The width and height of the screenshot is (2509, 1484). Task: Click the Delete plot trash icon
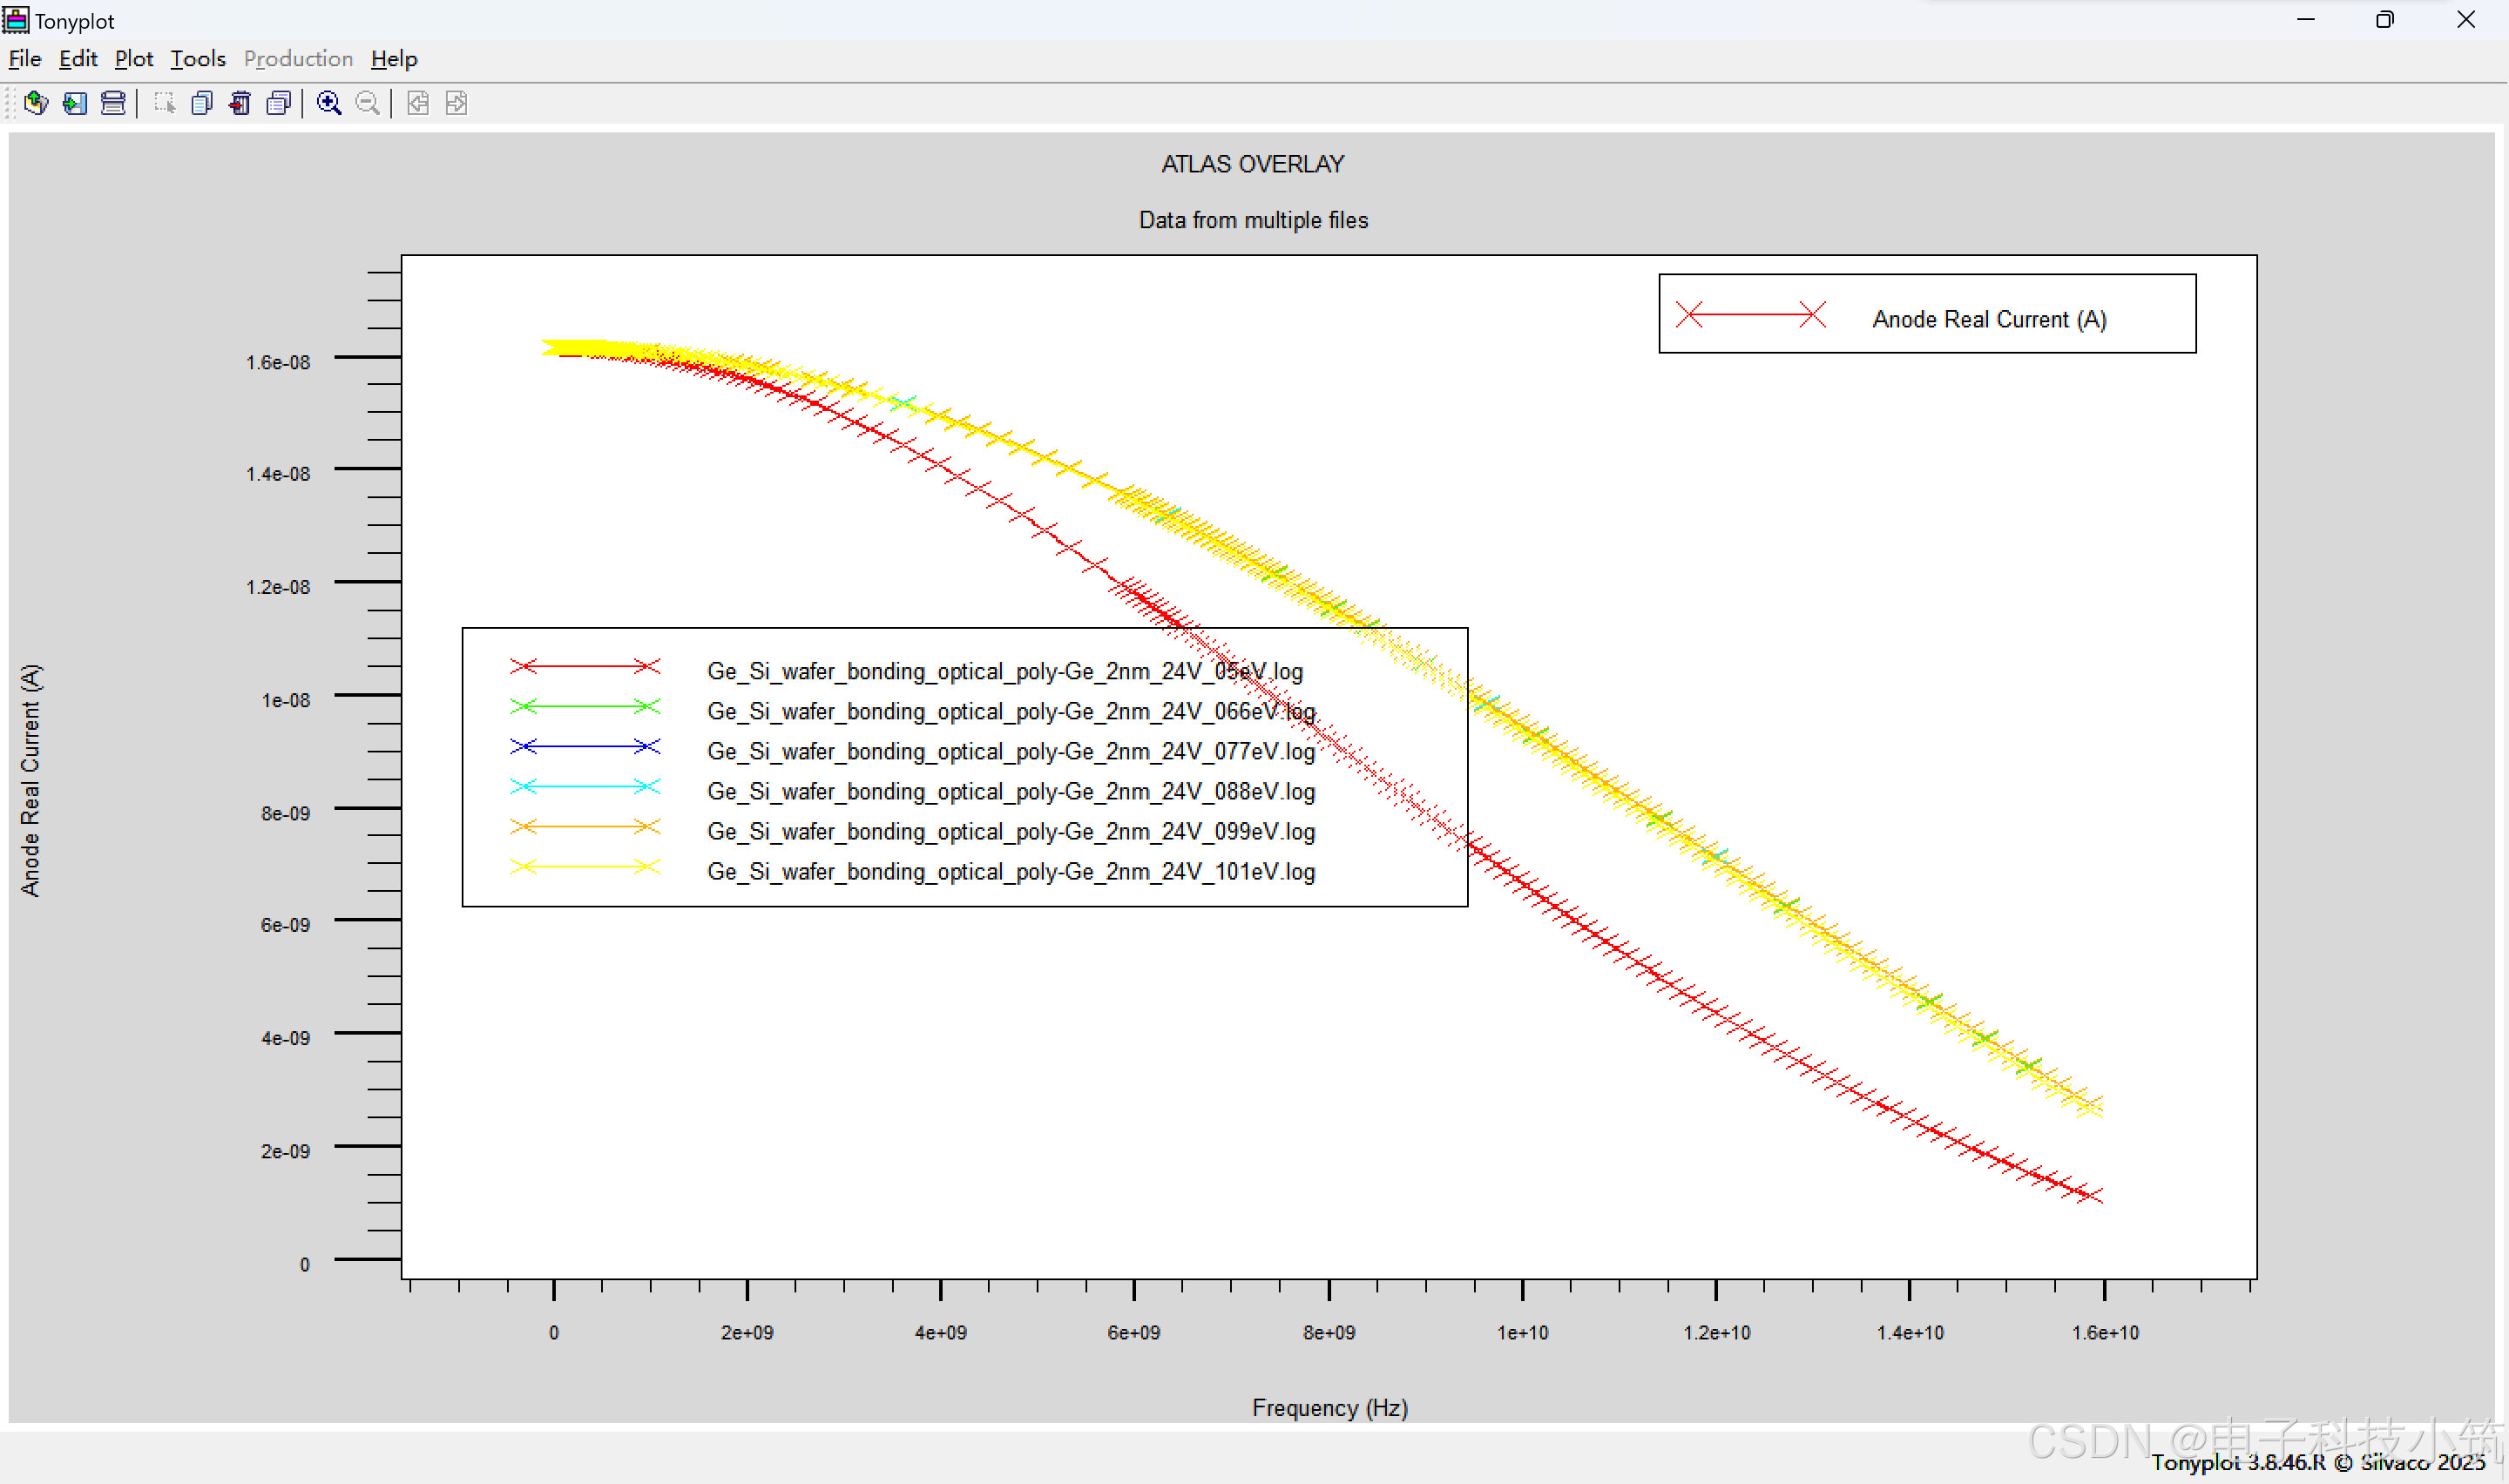(240, 103)
